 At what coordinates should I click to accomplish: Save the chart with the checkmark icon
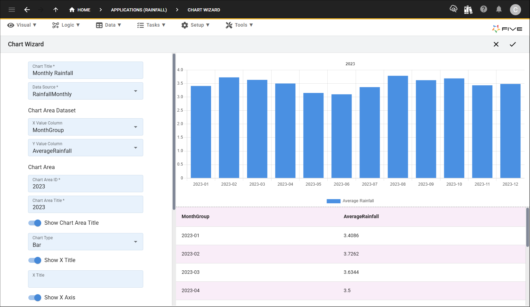tap(513, 44)
